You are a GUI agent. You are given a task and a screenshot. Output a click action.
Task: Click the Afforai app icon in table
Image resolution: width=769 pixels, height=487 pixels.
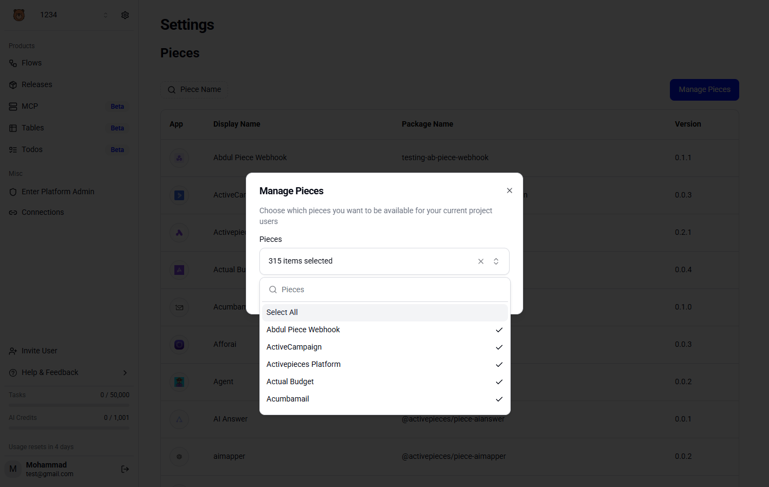pyautogui.click(x=179, y=345)
